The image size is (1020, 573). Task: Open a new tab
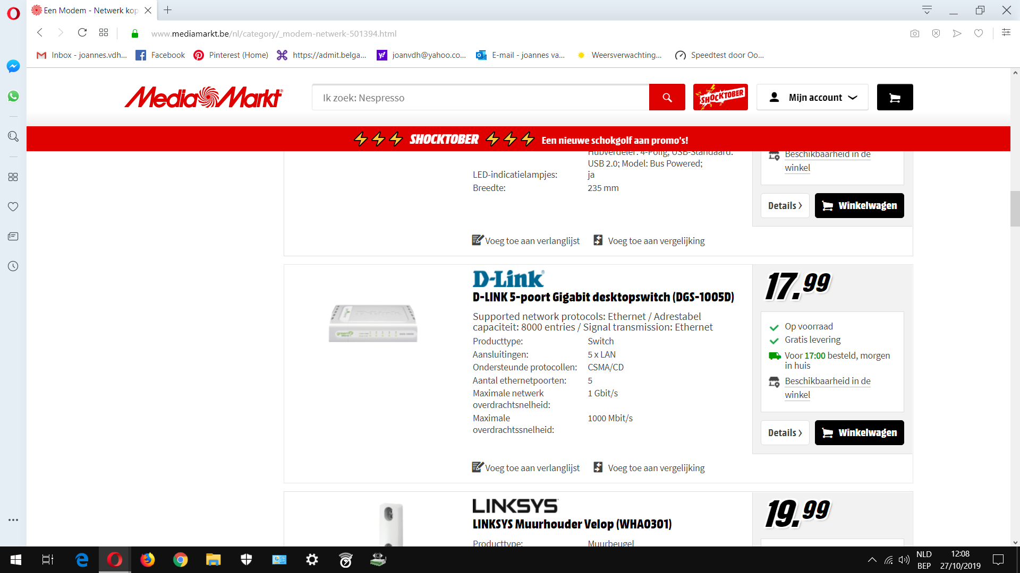pyautogui.click(x=167, y=10)
